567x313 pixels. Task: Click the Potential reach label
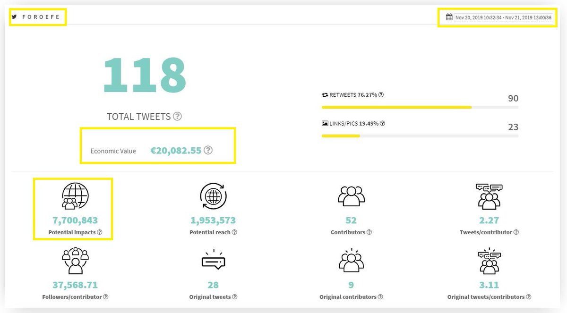[210, 232]
